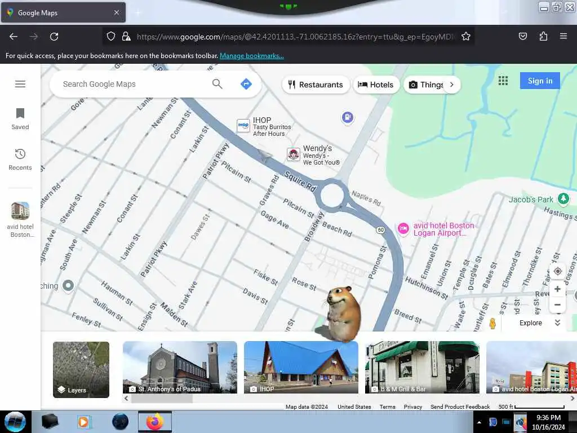Open the B & M Grill & Bar card
577x433 pixels.
coord(422,368)
